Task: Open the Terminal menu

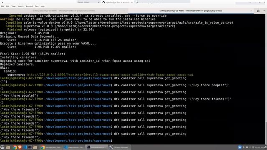Action: click(x=29, y=6)
